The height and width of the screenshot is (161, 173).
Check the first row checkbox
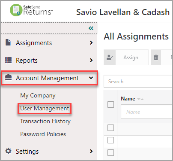click(x=110, y=128)
